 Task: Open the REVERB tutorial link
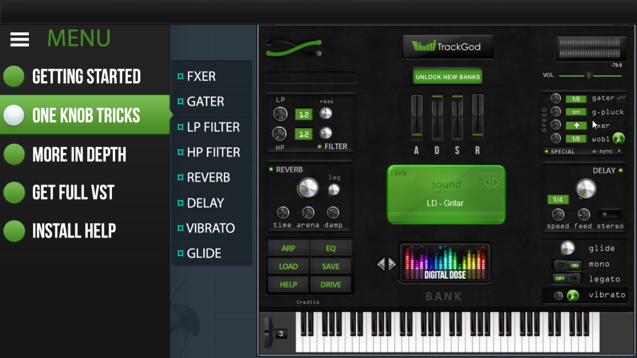click(211, 178)
